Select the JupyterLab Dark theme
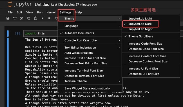Image resolution: width=183 pixels, height=107 pixels. coord(151,24)
